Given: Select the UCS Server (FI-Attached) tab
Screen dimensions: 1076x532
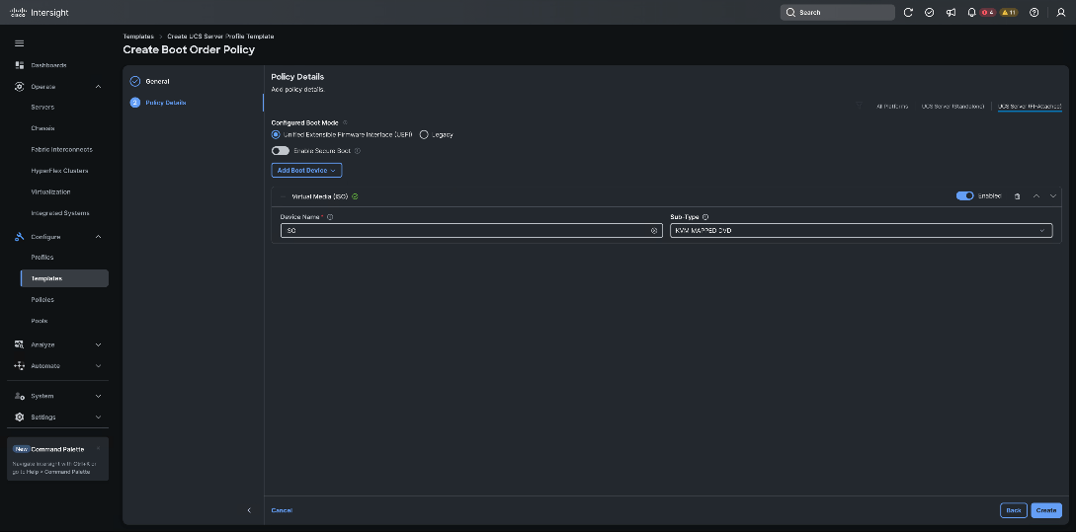Looking at the screenshot, I should (x=1030, y=107).
